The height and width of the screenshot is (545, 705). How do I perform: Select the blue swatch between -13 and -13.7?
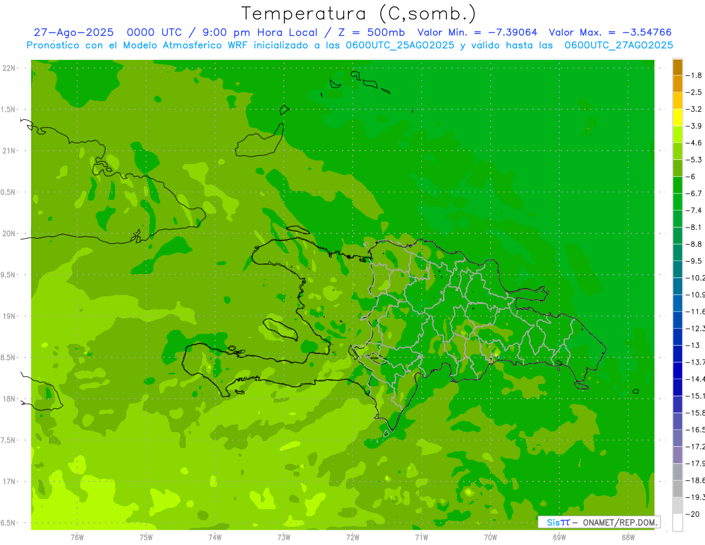(677, 353)
